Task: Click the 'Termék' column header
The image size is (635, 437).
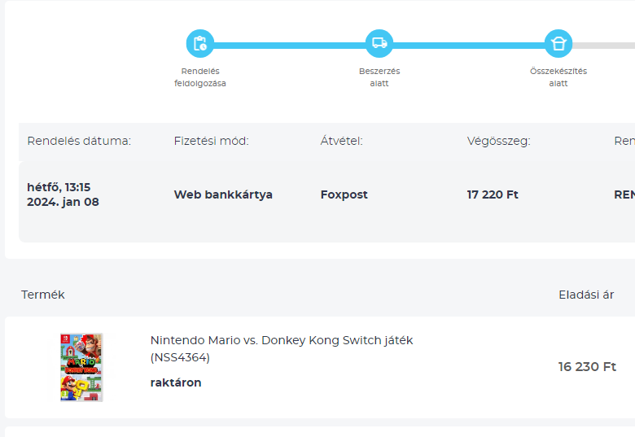Action: pos(43,295)
